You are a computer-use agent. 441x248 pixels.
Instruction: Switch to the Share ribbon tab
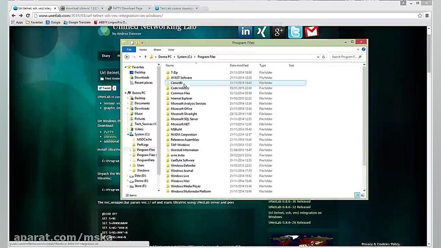pos(157,50)
